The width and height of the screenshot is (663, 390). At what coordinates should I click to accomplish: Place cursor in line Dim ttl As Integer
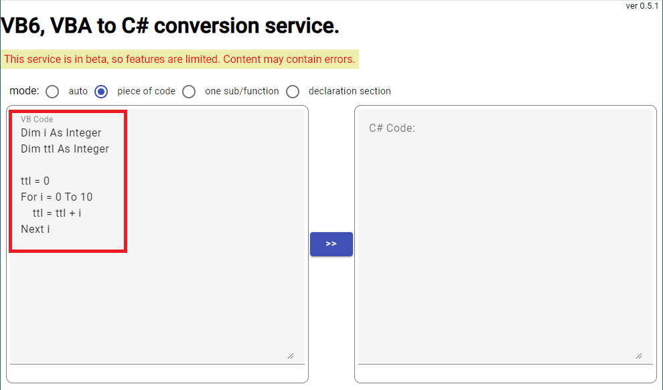tap(65, 149)
